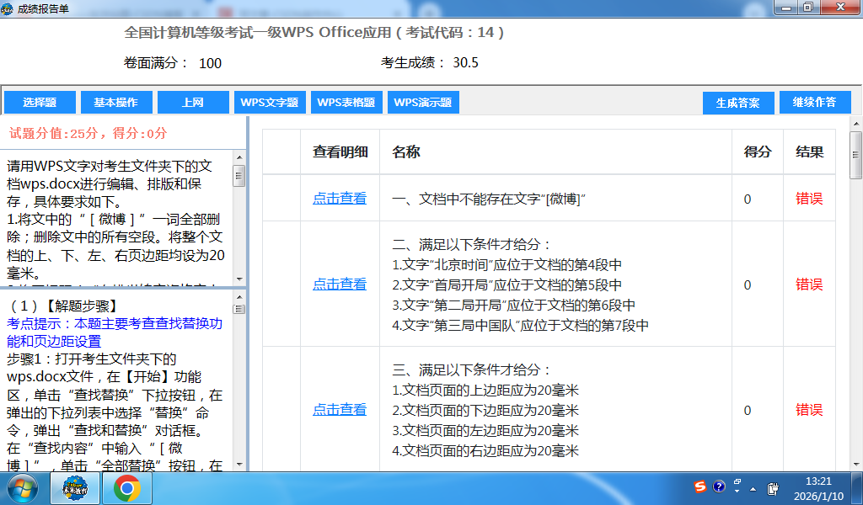Click the line 4.文字"第三局中国队"应位于文档的第7段中
The image size is (863, 505).
[x=520, y=326]
